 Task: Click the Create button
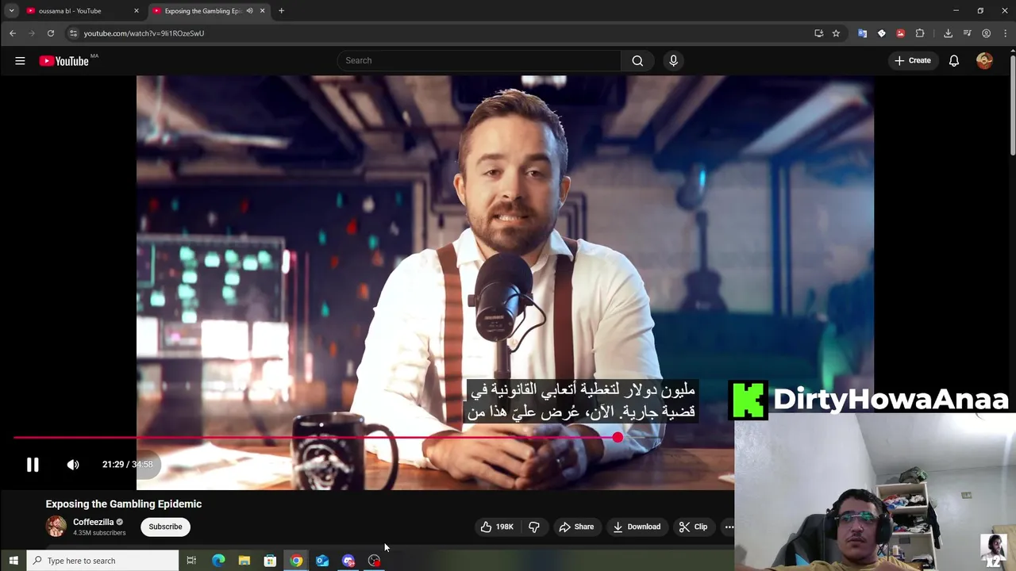point(913,60)
